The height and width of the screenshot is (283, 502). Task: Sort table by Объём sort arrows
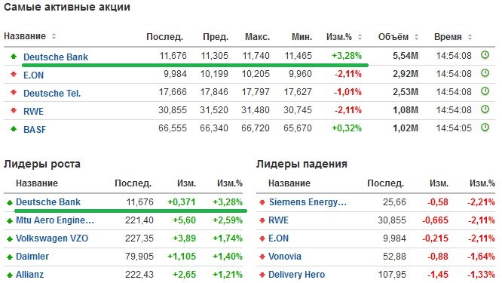tap(416, 37)
